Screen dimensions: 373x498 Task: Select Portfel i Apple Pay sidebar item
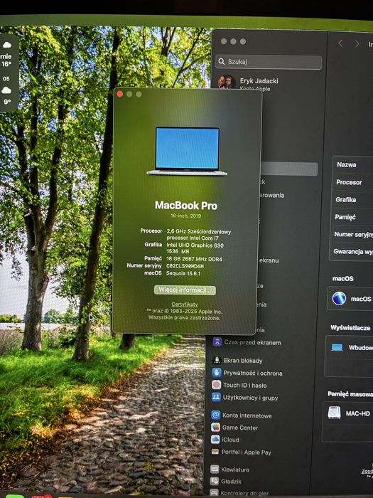[242, 452]
